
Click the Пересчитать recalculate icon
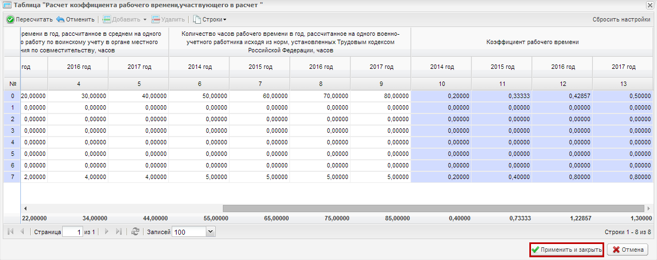[10, 19]
